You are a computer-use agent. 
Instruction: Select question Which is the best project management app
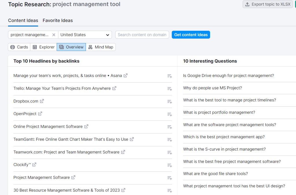click(224, 137)
